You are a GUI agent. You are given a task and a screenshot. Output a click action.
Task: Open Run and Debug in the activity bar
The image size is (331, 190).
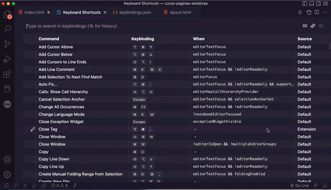[x=7, y=59]
